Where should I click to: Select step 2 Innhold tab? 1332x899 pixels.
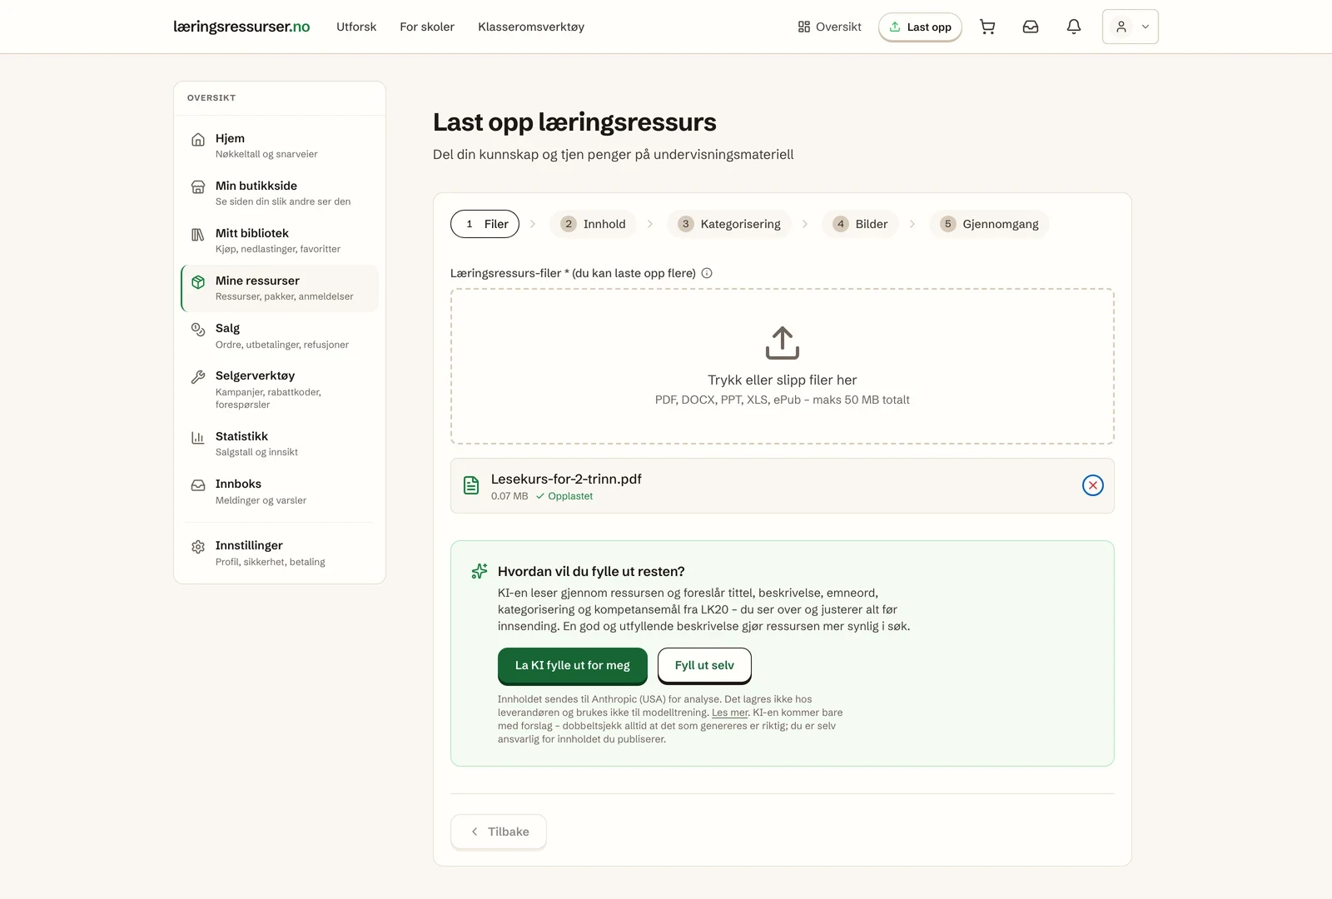(x=593, y=224)
